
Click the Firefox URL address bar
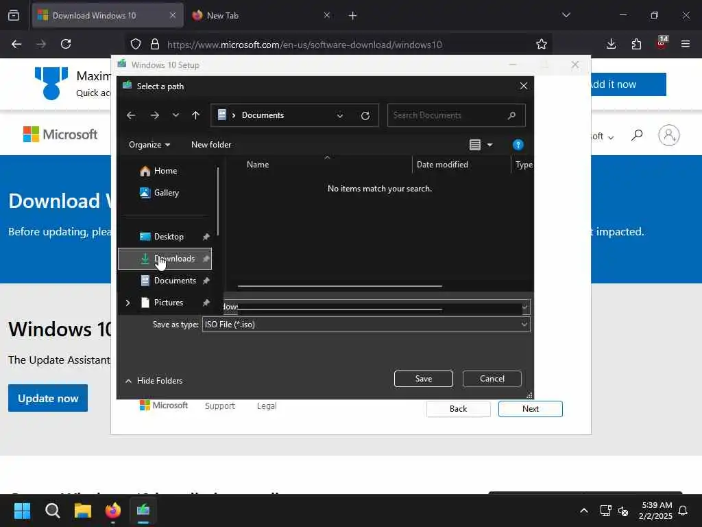304,45
